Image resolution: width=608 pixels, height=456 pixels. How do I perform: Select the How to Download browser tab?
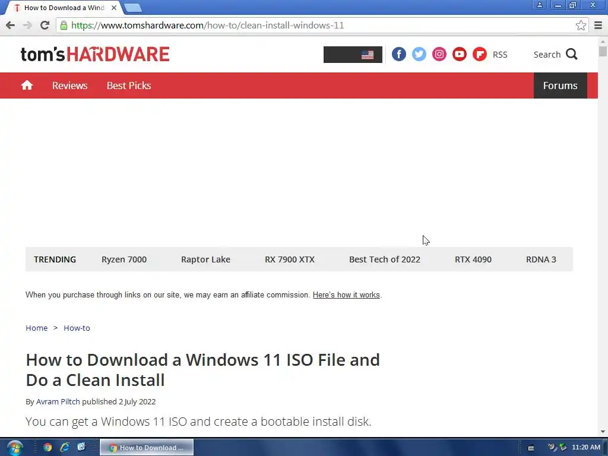point(64,8)
